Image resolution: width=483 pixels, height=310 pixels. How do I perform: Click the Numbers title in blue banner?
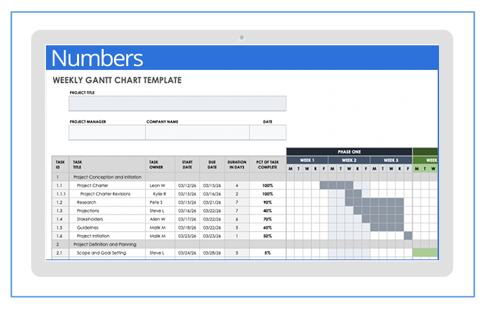click(97, 58)
